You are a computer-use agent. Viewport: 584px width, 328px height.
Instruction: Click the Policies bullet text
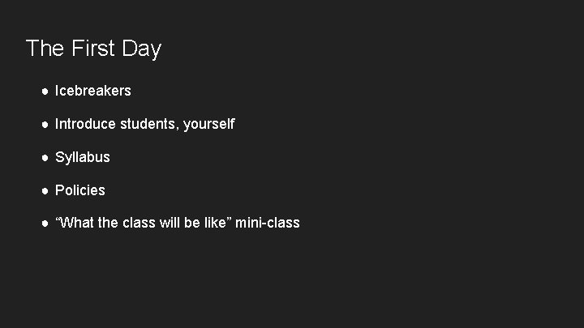click(80, 190)
